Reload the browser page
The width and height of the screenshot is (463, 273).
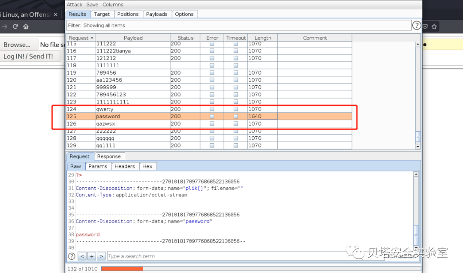(x=15, y=27)
